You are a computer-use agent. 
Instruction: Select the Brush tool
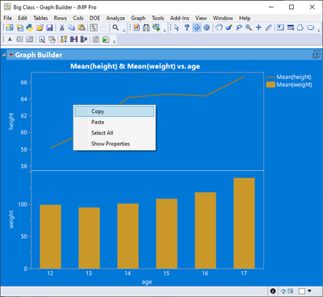point(229,27)
